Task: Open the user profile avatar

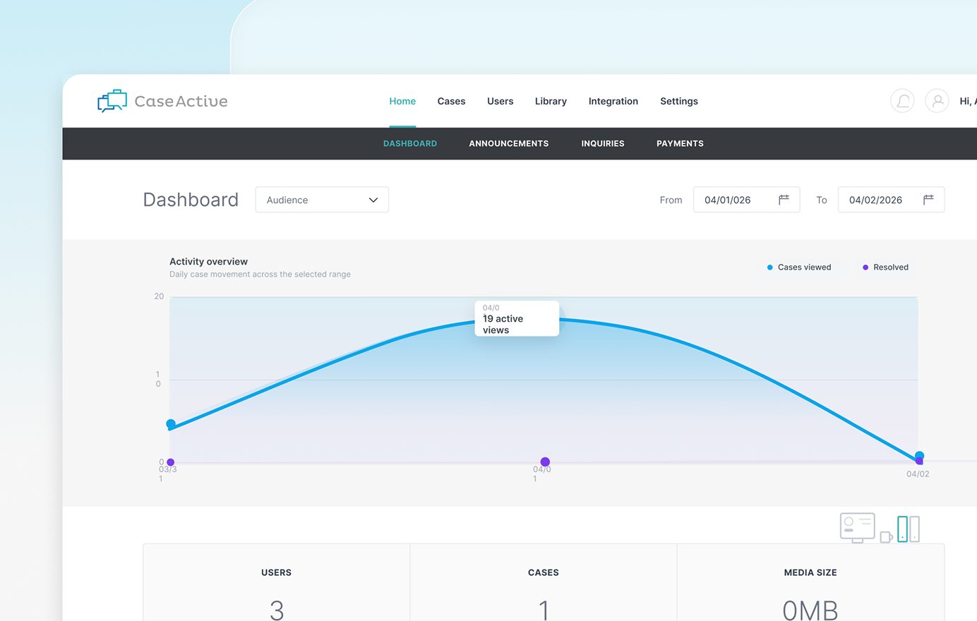Action: 937,101
